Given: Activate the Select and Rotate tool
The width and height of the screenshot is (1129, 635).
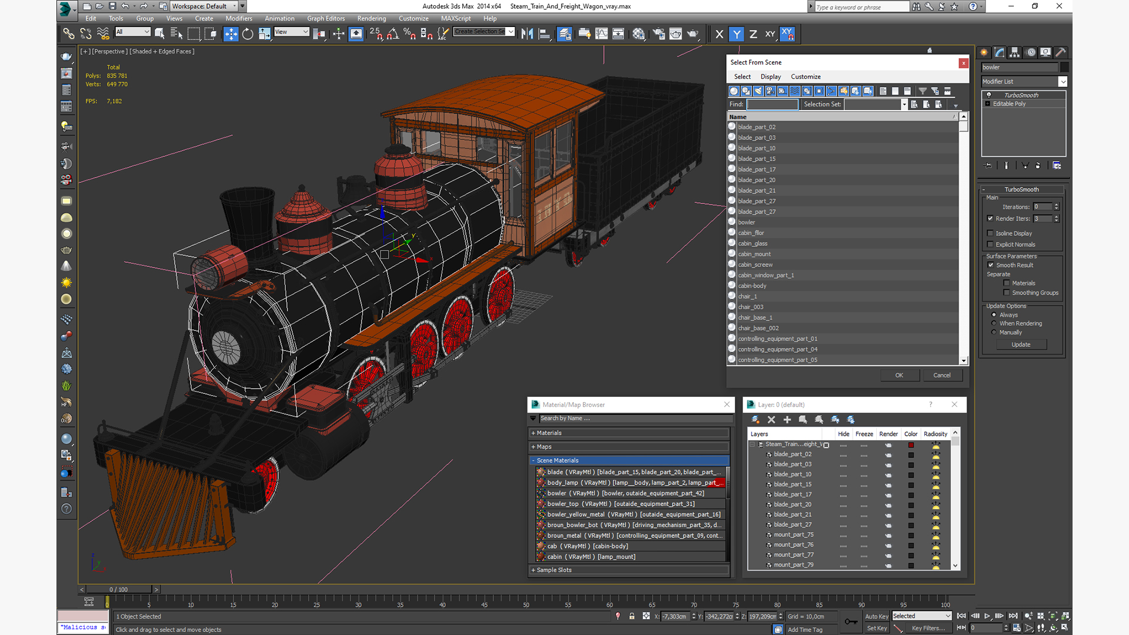Looking at the screenshot, I should click(x=248, y=34).
